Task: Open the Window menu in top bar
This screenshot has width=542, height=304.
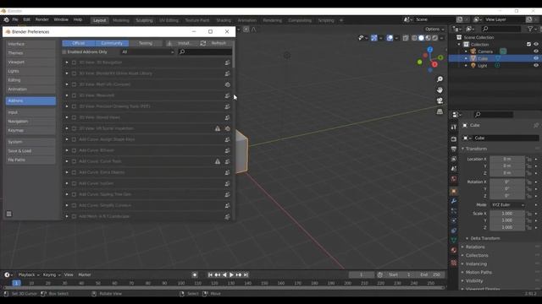Action: pyautogui.click(x=61, y=19)
